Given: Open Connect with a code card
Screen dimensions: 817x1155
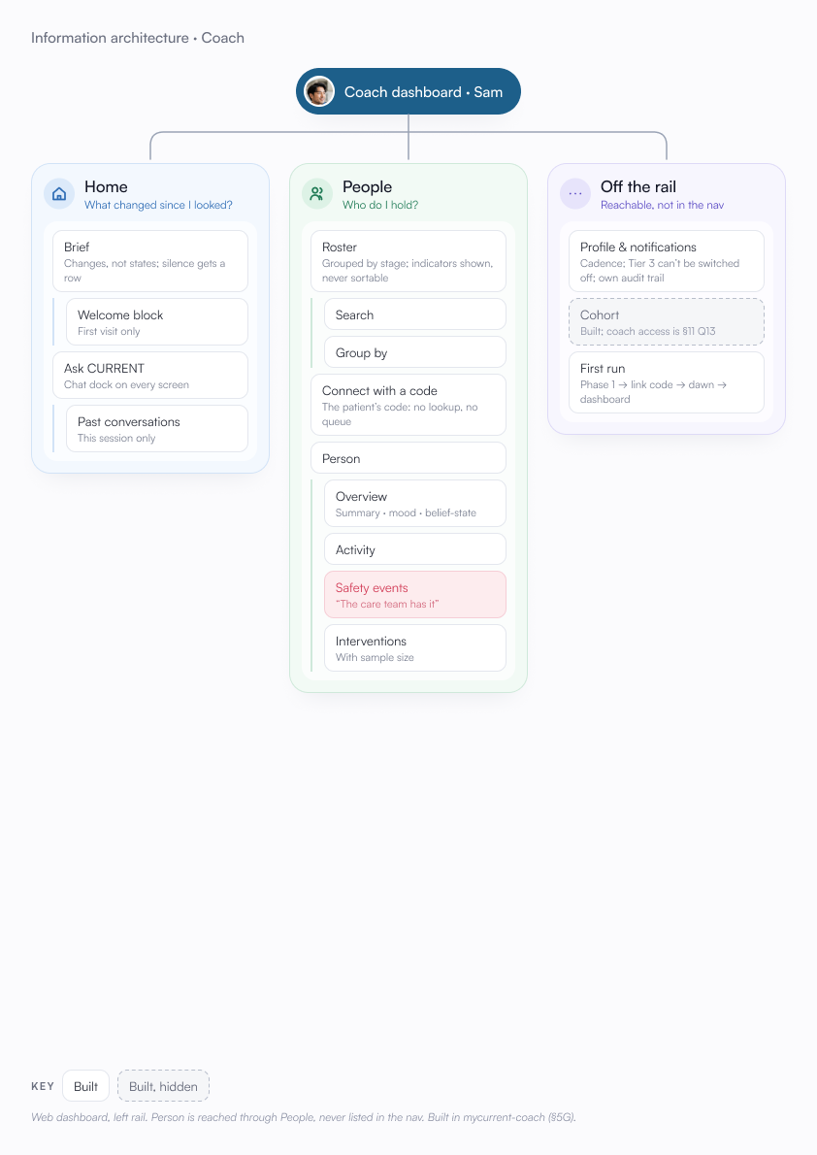Looking at the screenshot, I should click(408, 405).
